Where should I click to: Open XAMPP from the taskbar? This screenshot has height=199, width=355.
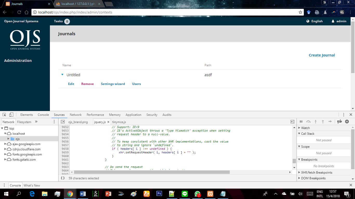coord(210,194)
